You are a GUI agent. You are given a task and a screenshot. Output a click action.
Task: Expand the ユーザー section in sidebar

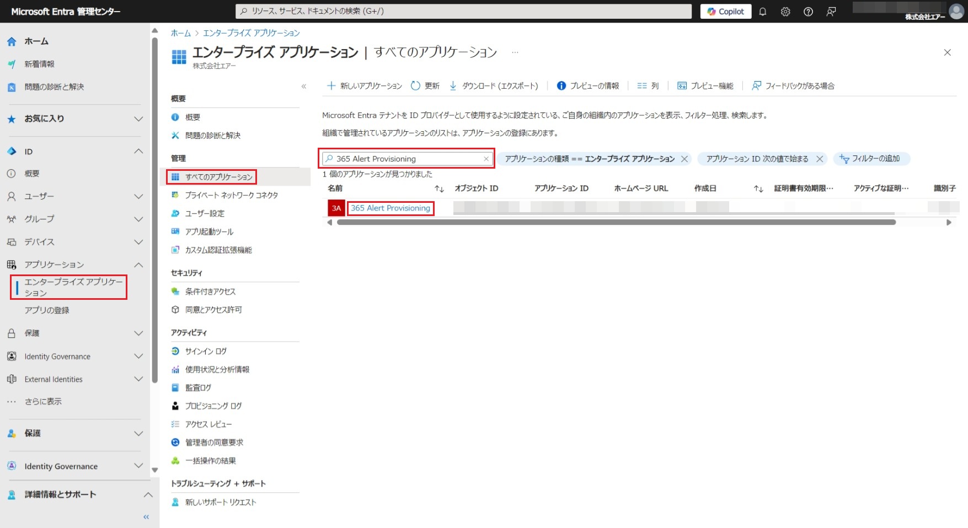(x=138, y=196)
